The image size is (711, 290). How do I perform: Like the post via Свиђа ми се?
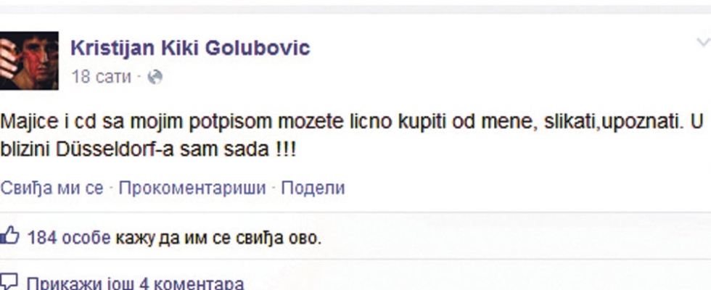tap(52, 188)
